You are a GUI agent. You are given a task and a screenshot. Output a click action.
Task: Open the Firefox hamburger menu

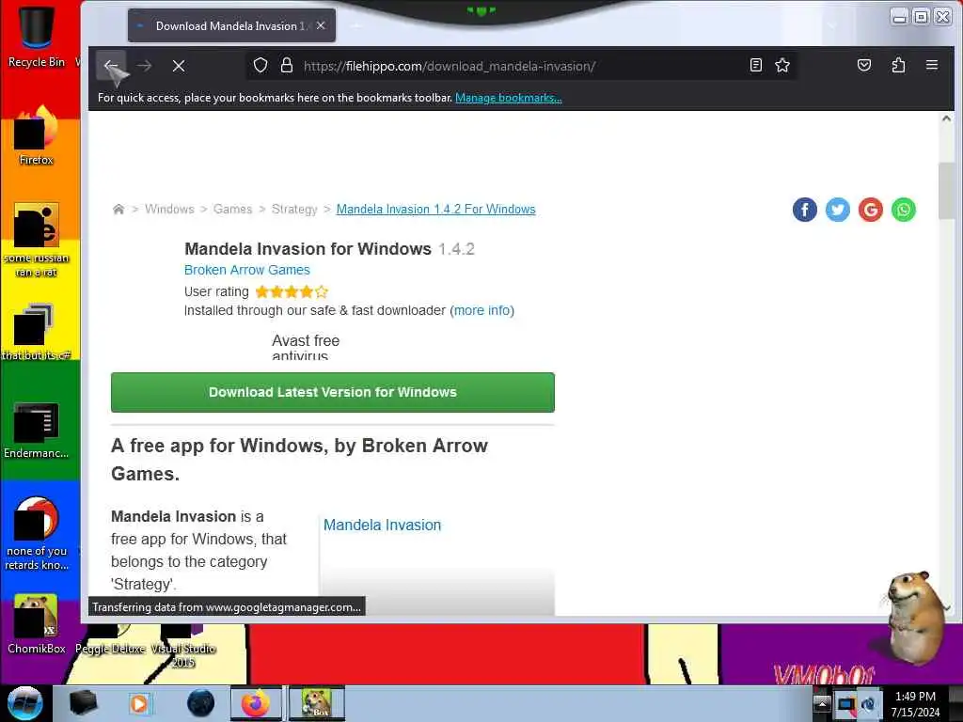tap(932, 65)
